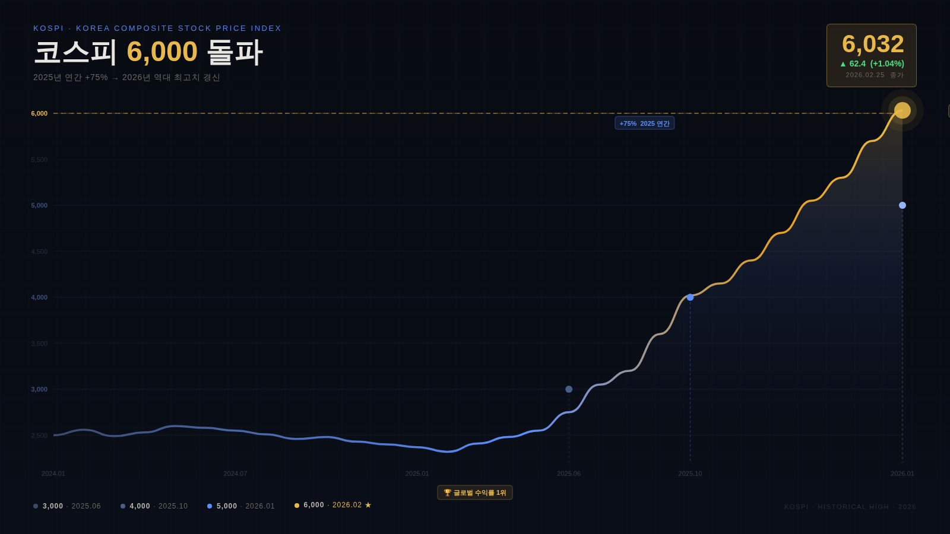Click the glowing gold peak marker on chart

coord(902,110)
